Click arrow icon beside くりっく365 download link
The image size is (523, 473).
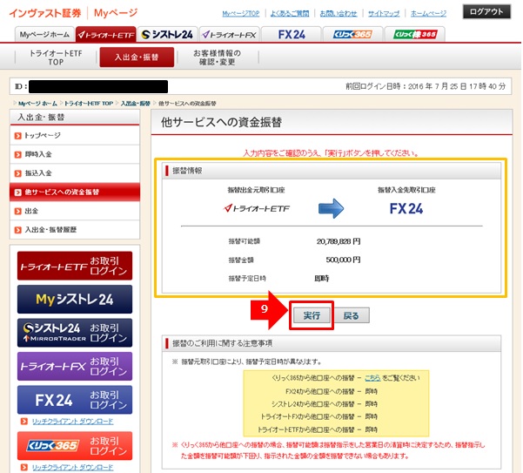tap(24, 467)
